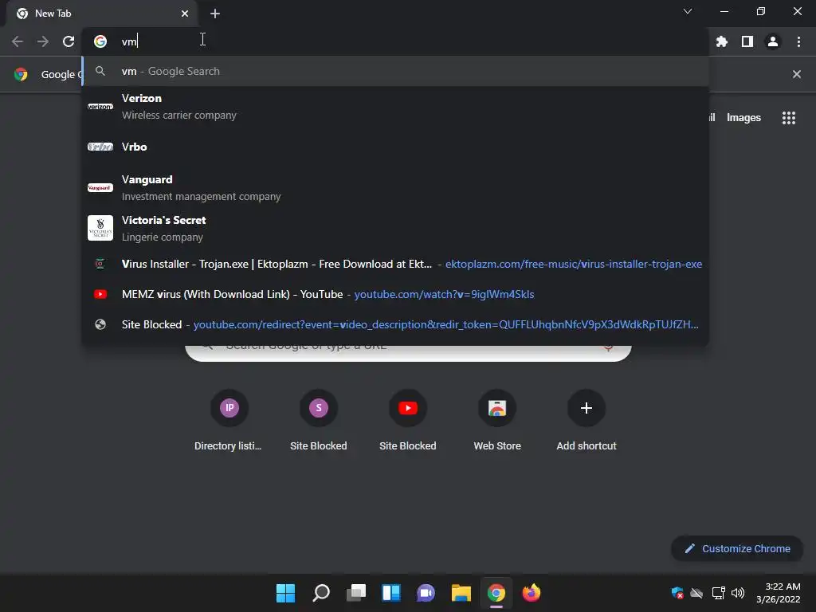Image resolution: width=816 pixels, height=612 pixels.
Task: Select vm - Google Search suggestion
Action: click(395, 71)
